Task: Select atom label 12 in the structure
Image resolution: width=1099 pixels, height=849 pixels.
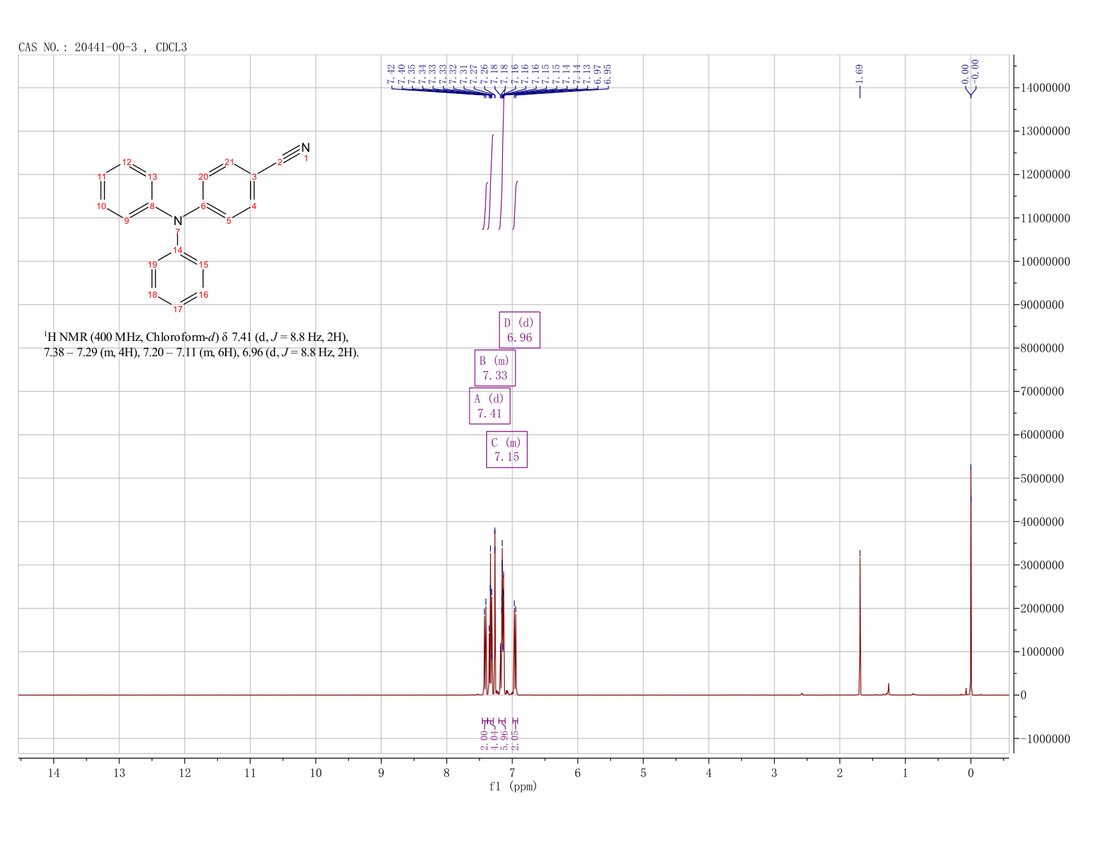Action: 127,162
